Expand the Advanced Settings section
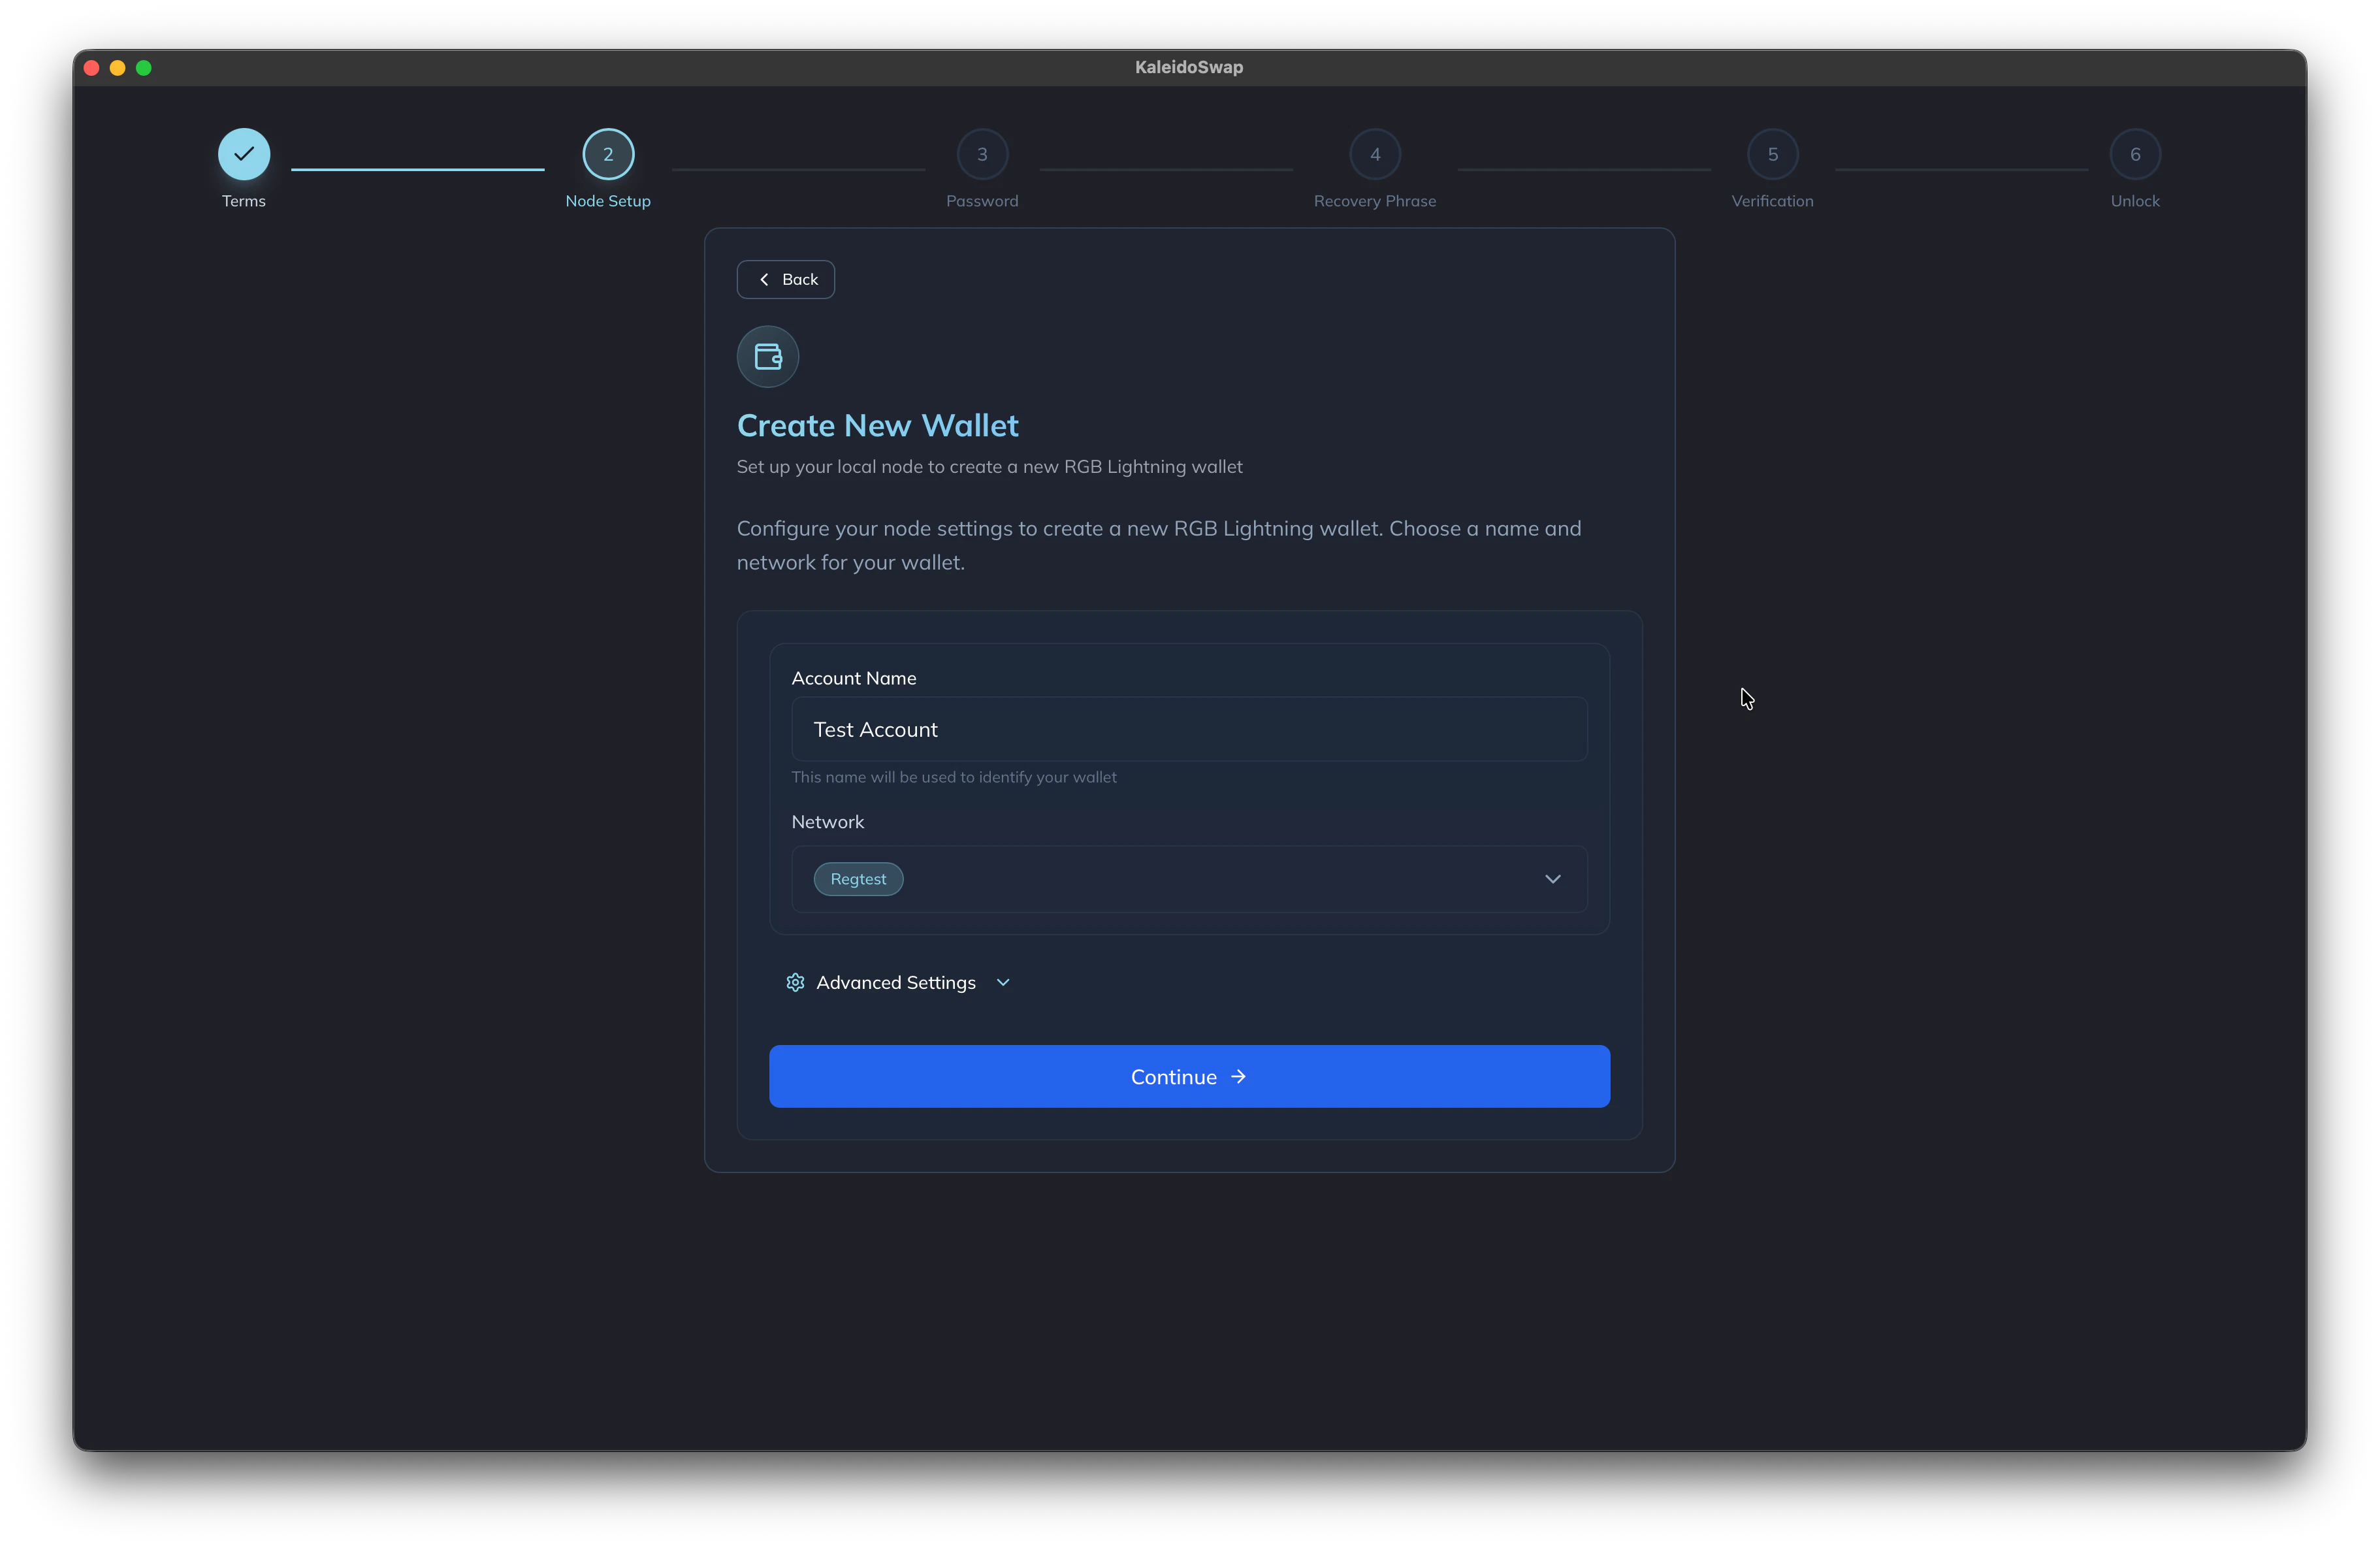The width and height of the screenshot is (2380, 1548). [895, 982]
